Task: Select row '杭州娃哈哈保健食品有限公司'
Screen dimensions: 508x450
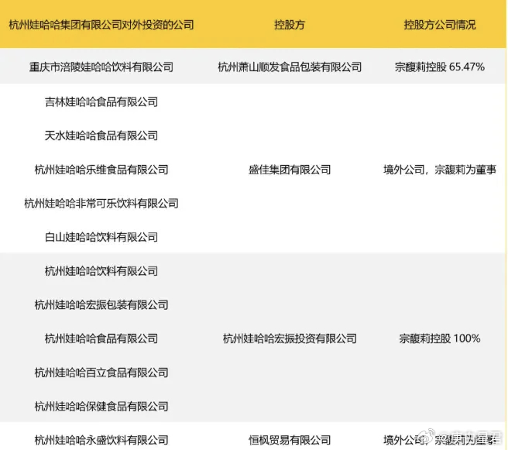Action: pos(101,407)
